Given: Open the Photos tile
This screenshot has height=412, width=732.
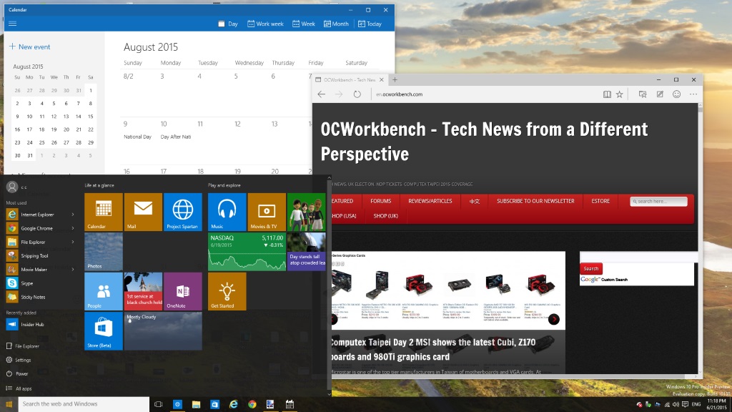Looking at the screenshot, I should 104,252.
